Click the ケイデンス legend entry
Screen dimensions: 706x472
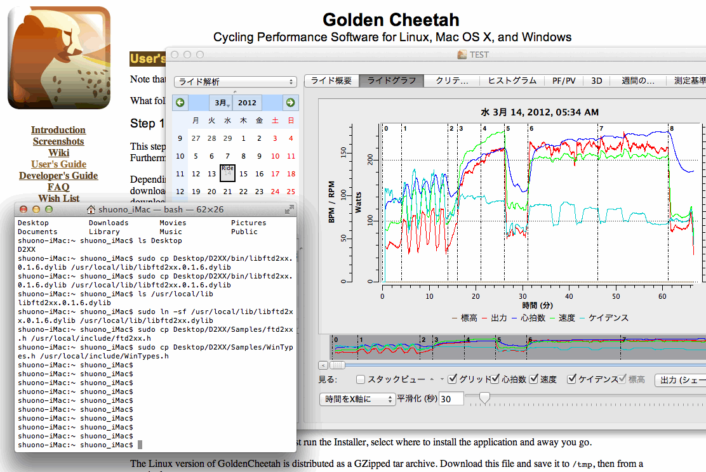[x=604, y=318]
